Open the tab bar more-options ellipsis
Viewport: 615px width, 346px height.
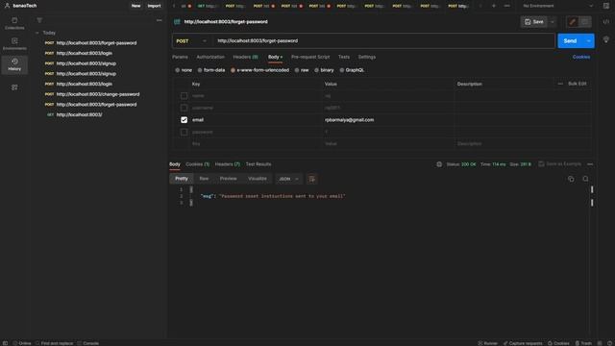click(506, 6)
